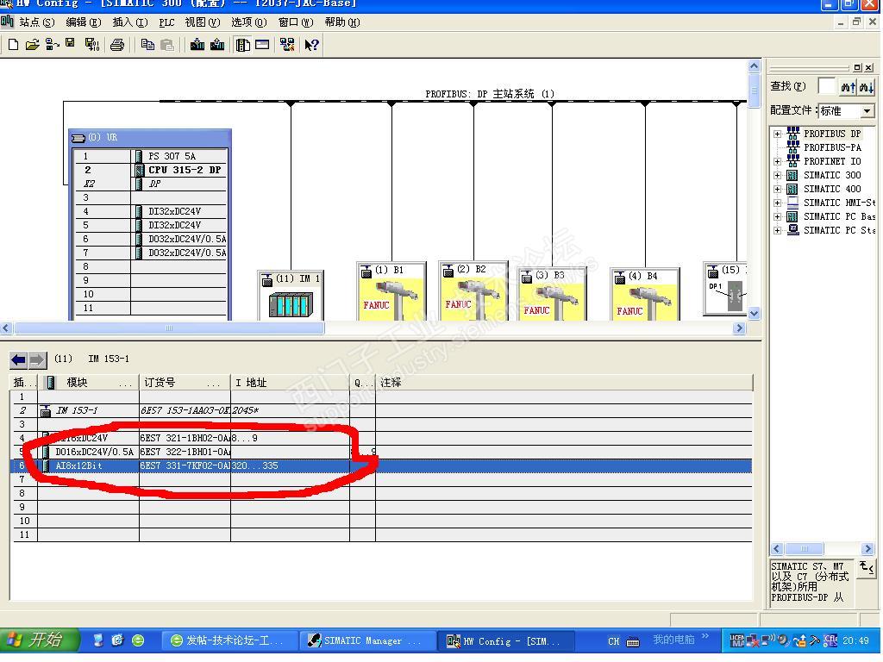The height and width of the screenshot is (662, 883).
Task: Click the HW Config taskbar button
Action: coord(505,640)
